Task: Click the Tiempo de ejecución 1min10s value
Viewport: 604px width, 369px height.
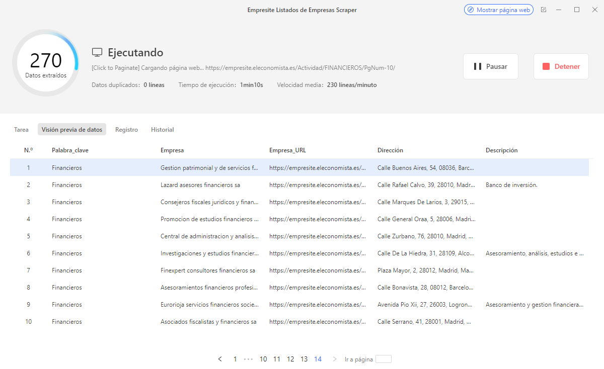Action: (251, 85)
